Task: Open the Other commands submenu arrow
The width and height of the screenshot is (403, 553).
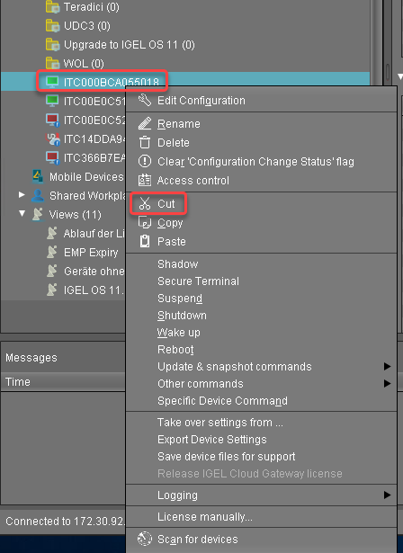Action: pos(387,383)
